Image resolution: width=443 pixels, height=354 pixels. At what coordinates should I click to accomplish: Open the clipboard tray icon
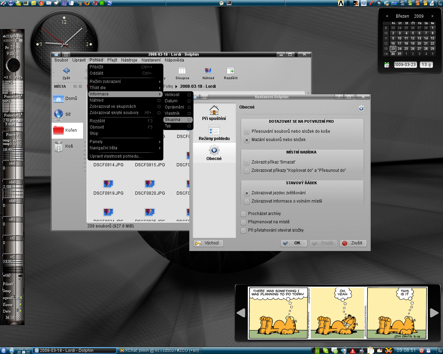click(x=371, y=351)
